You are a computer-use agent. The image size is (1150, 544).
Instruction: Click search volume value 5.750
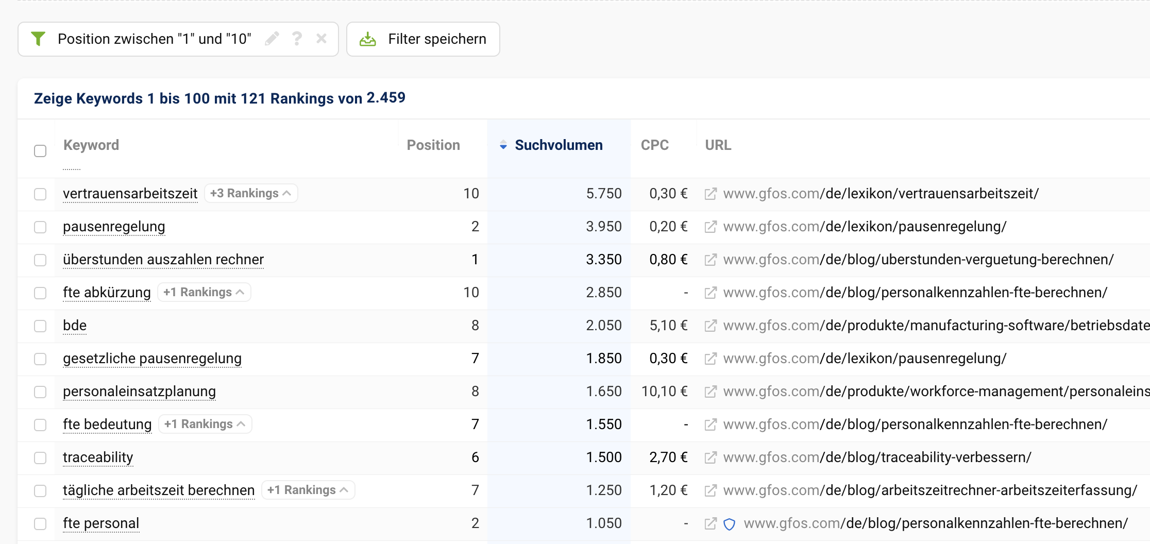604,194
